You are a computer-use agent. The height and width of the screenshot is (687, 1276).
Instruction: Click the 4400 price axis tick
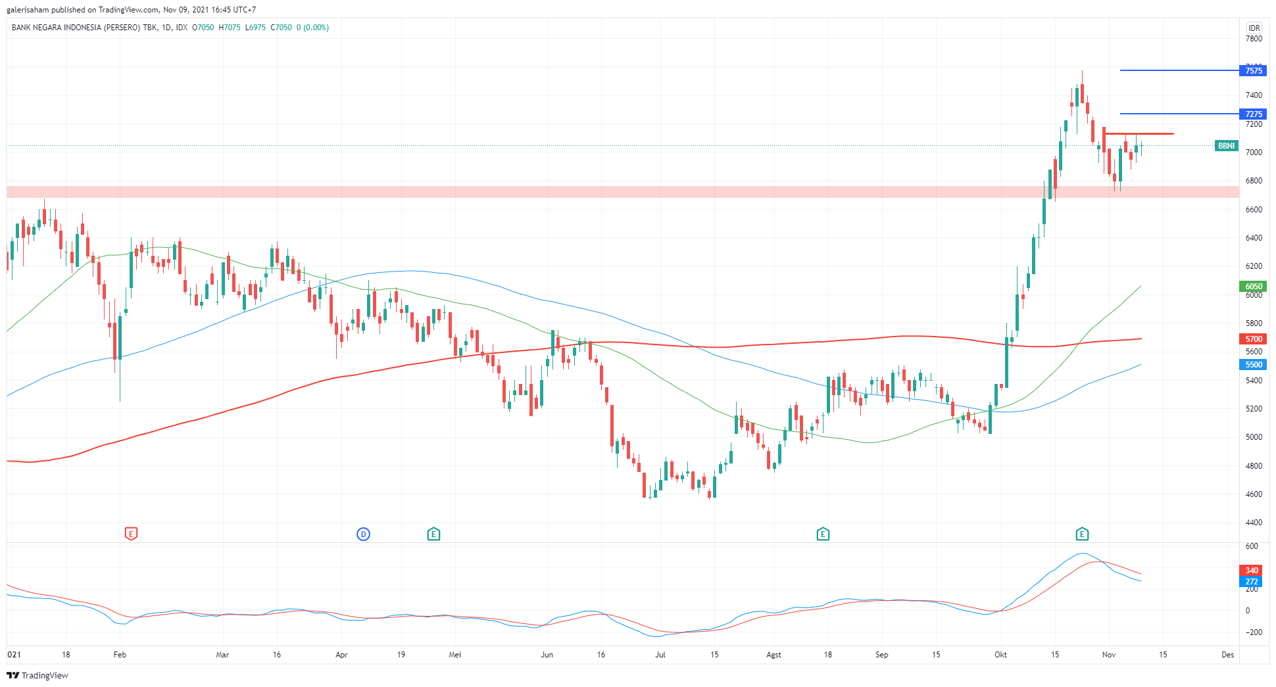(x=1254, y=523)
